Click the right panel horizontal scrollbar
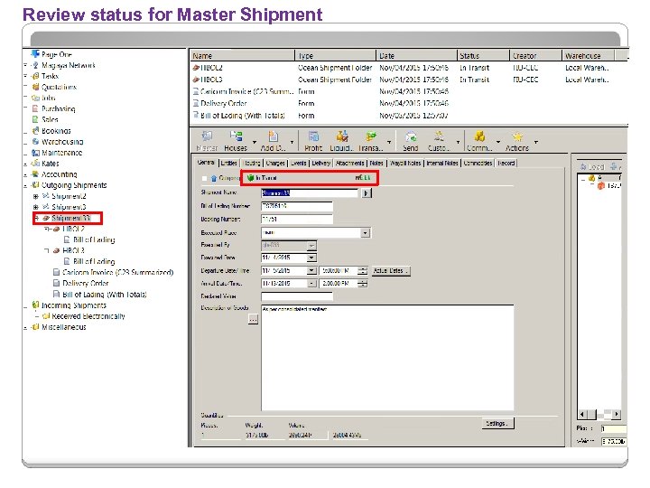 pos(599,414)
